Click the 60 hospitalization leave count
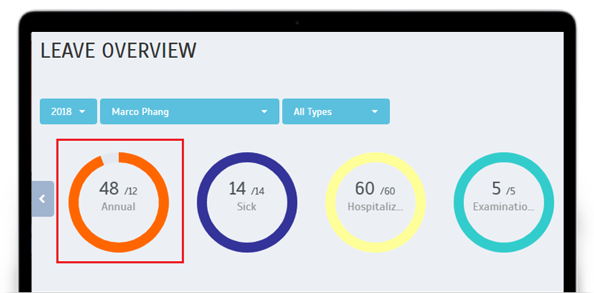The image size is (594, 293). click(x=365, y=188)
